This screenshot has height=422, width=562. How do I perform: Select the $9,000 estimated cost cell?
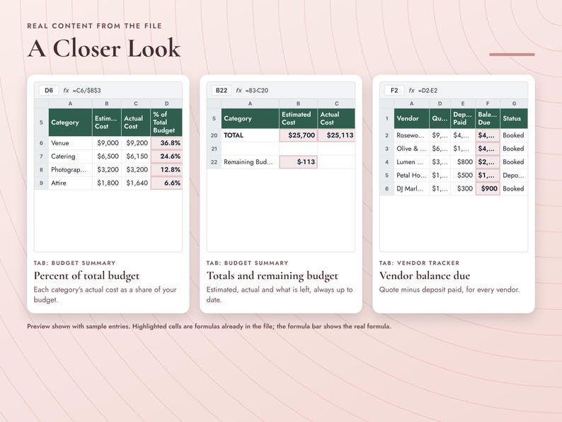107,143
